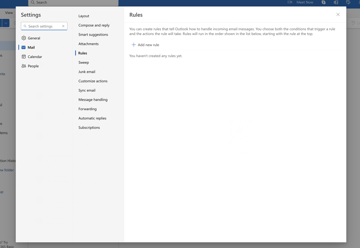Open the Sweep settings section

83,62
